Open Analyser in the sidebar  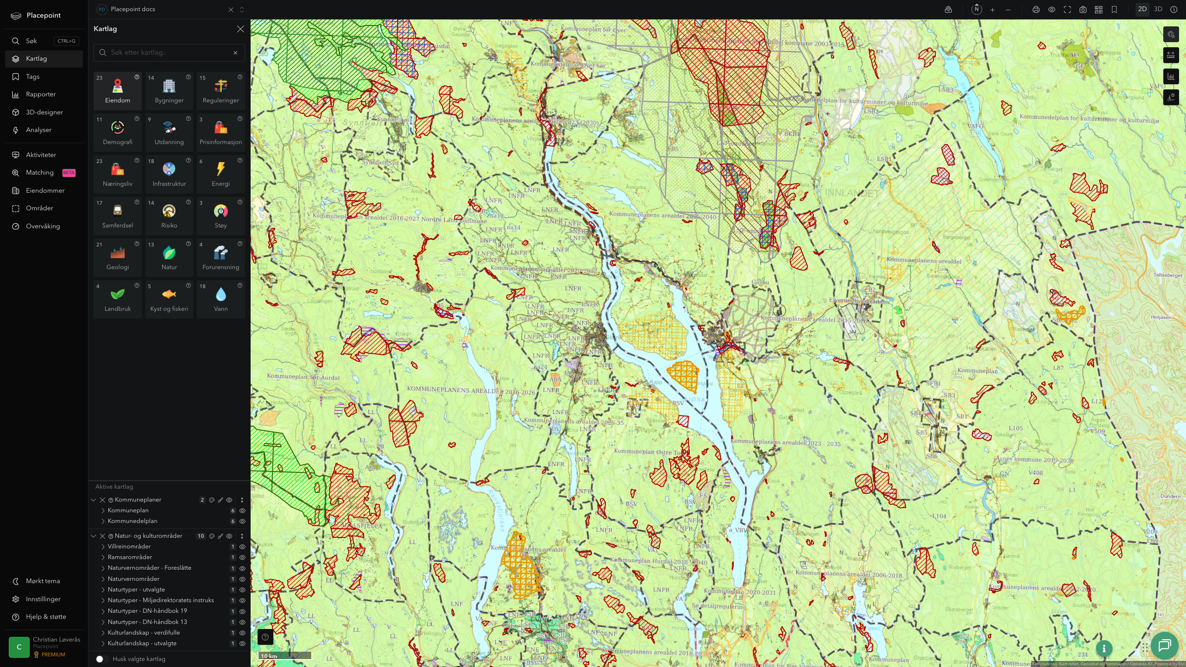point(44,130)
